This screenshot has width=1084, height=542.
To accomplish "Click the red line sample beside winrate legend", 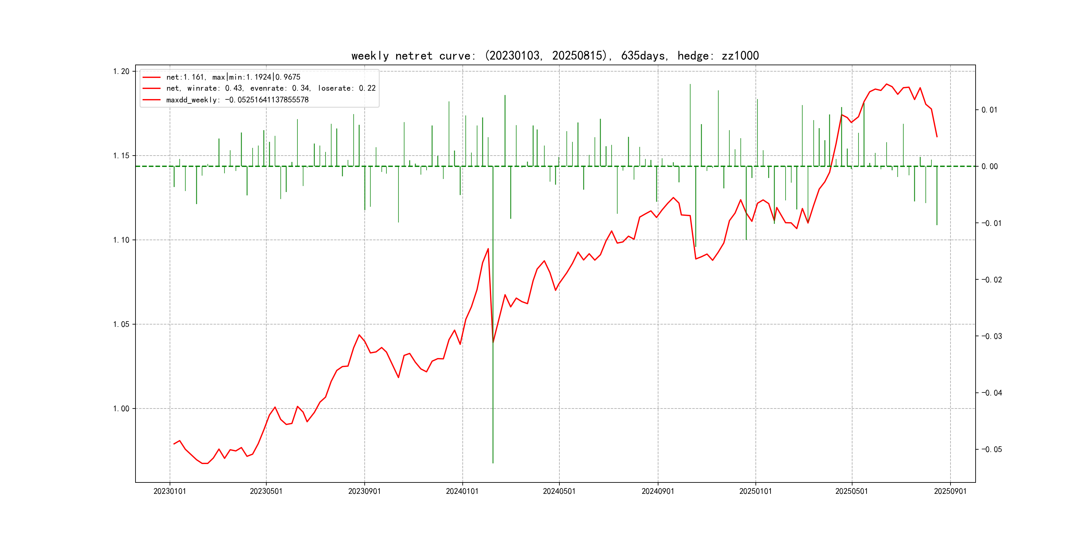I will tap(152, 88).
